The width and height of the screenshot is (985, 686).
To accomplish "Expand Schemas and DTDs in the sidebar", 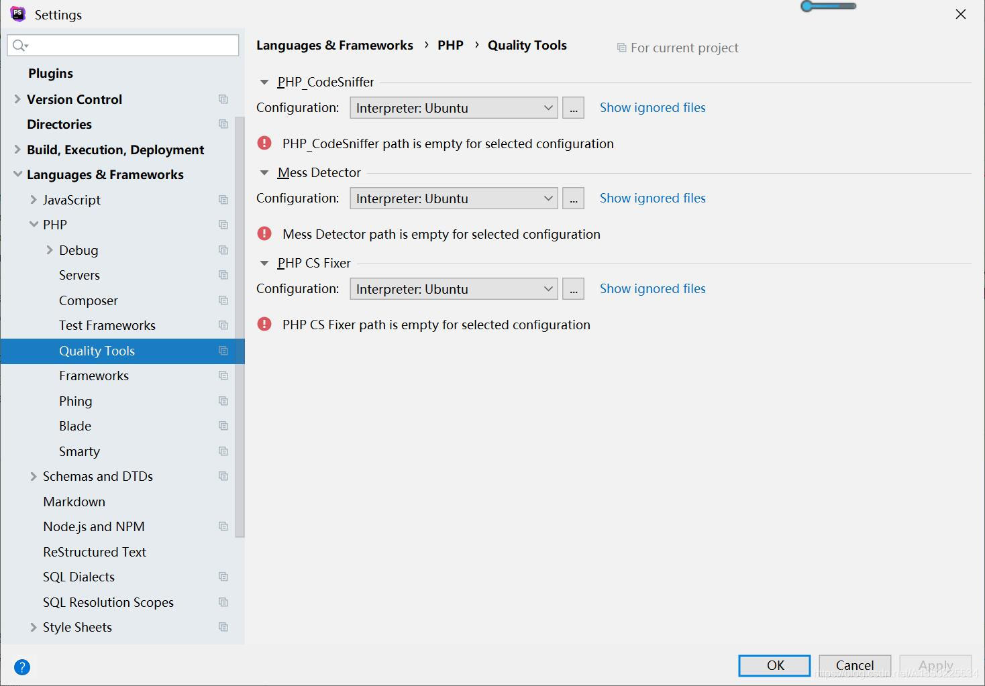I will [x=34, y=476].
